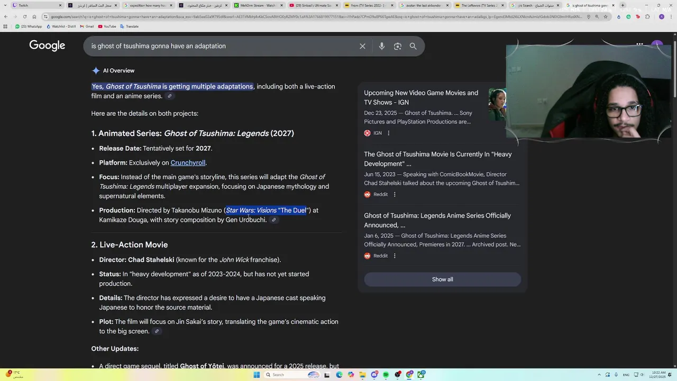
Task: Open the Watchlist - Distill bookmark
Action: 61,26
